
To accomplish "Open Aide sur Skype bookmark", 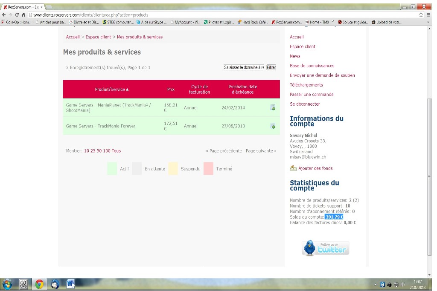I will (x=151, y=22).
